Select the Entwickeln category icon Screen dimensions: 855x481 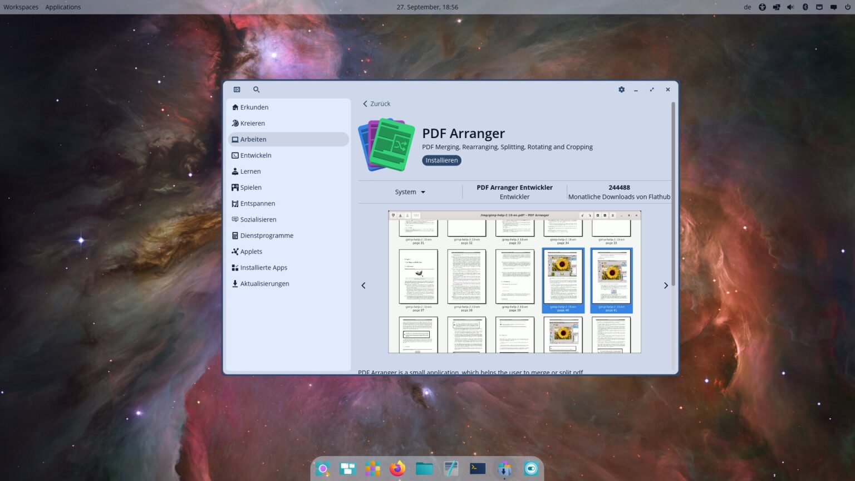tap(235, 155)
